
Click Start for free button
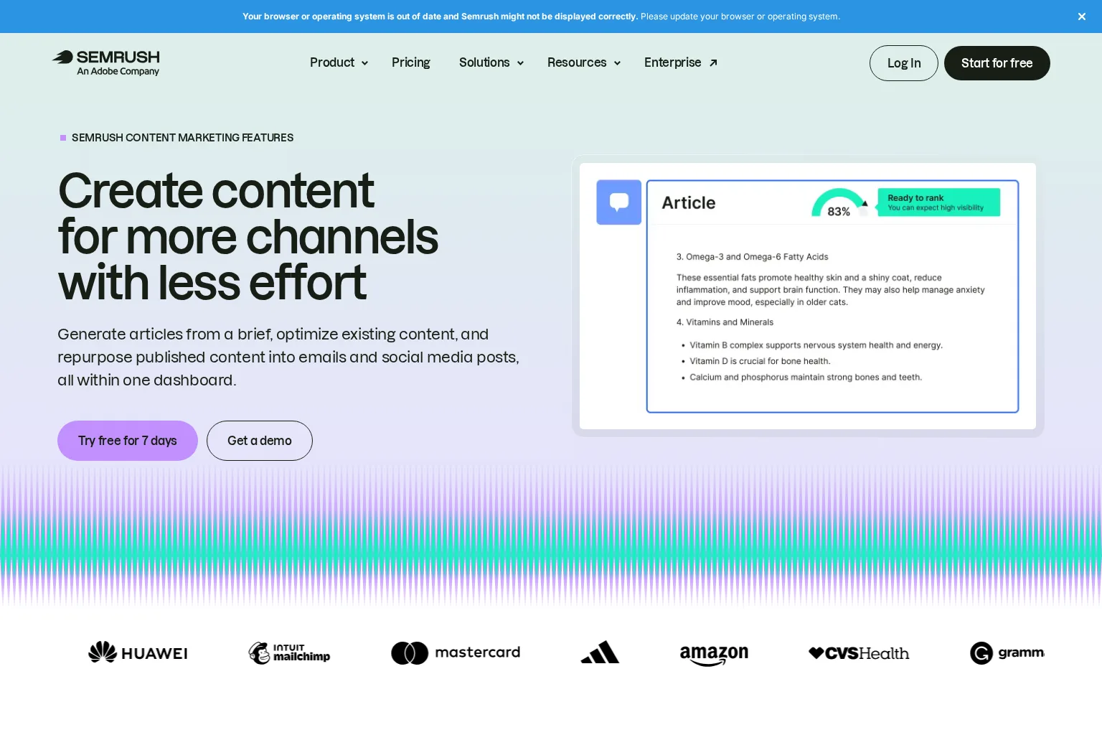pos(997,63)
